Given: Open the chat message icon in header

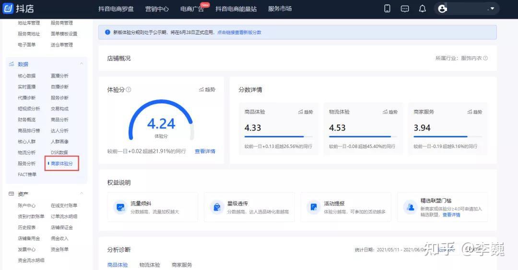Looking at the screenshot, I should (x=405, y=9).
